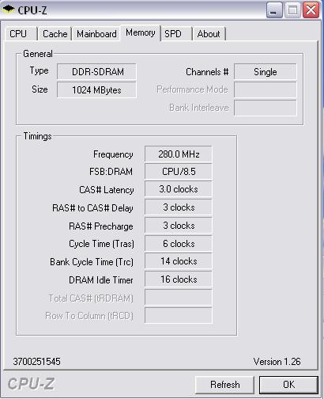
Task: Select the Memory tab
Action: point(141,32)
